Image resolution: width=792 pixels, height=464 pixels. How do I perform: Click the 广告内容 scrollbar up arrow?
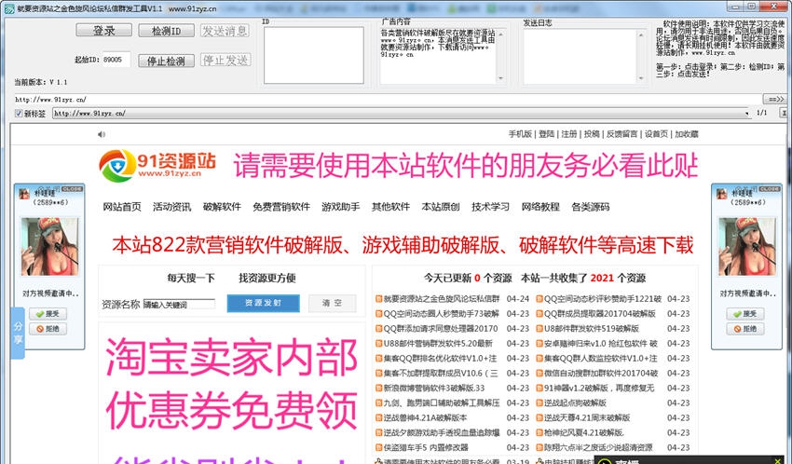[x=500, y=34]
